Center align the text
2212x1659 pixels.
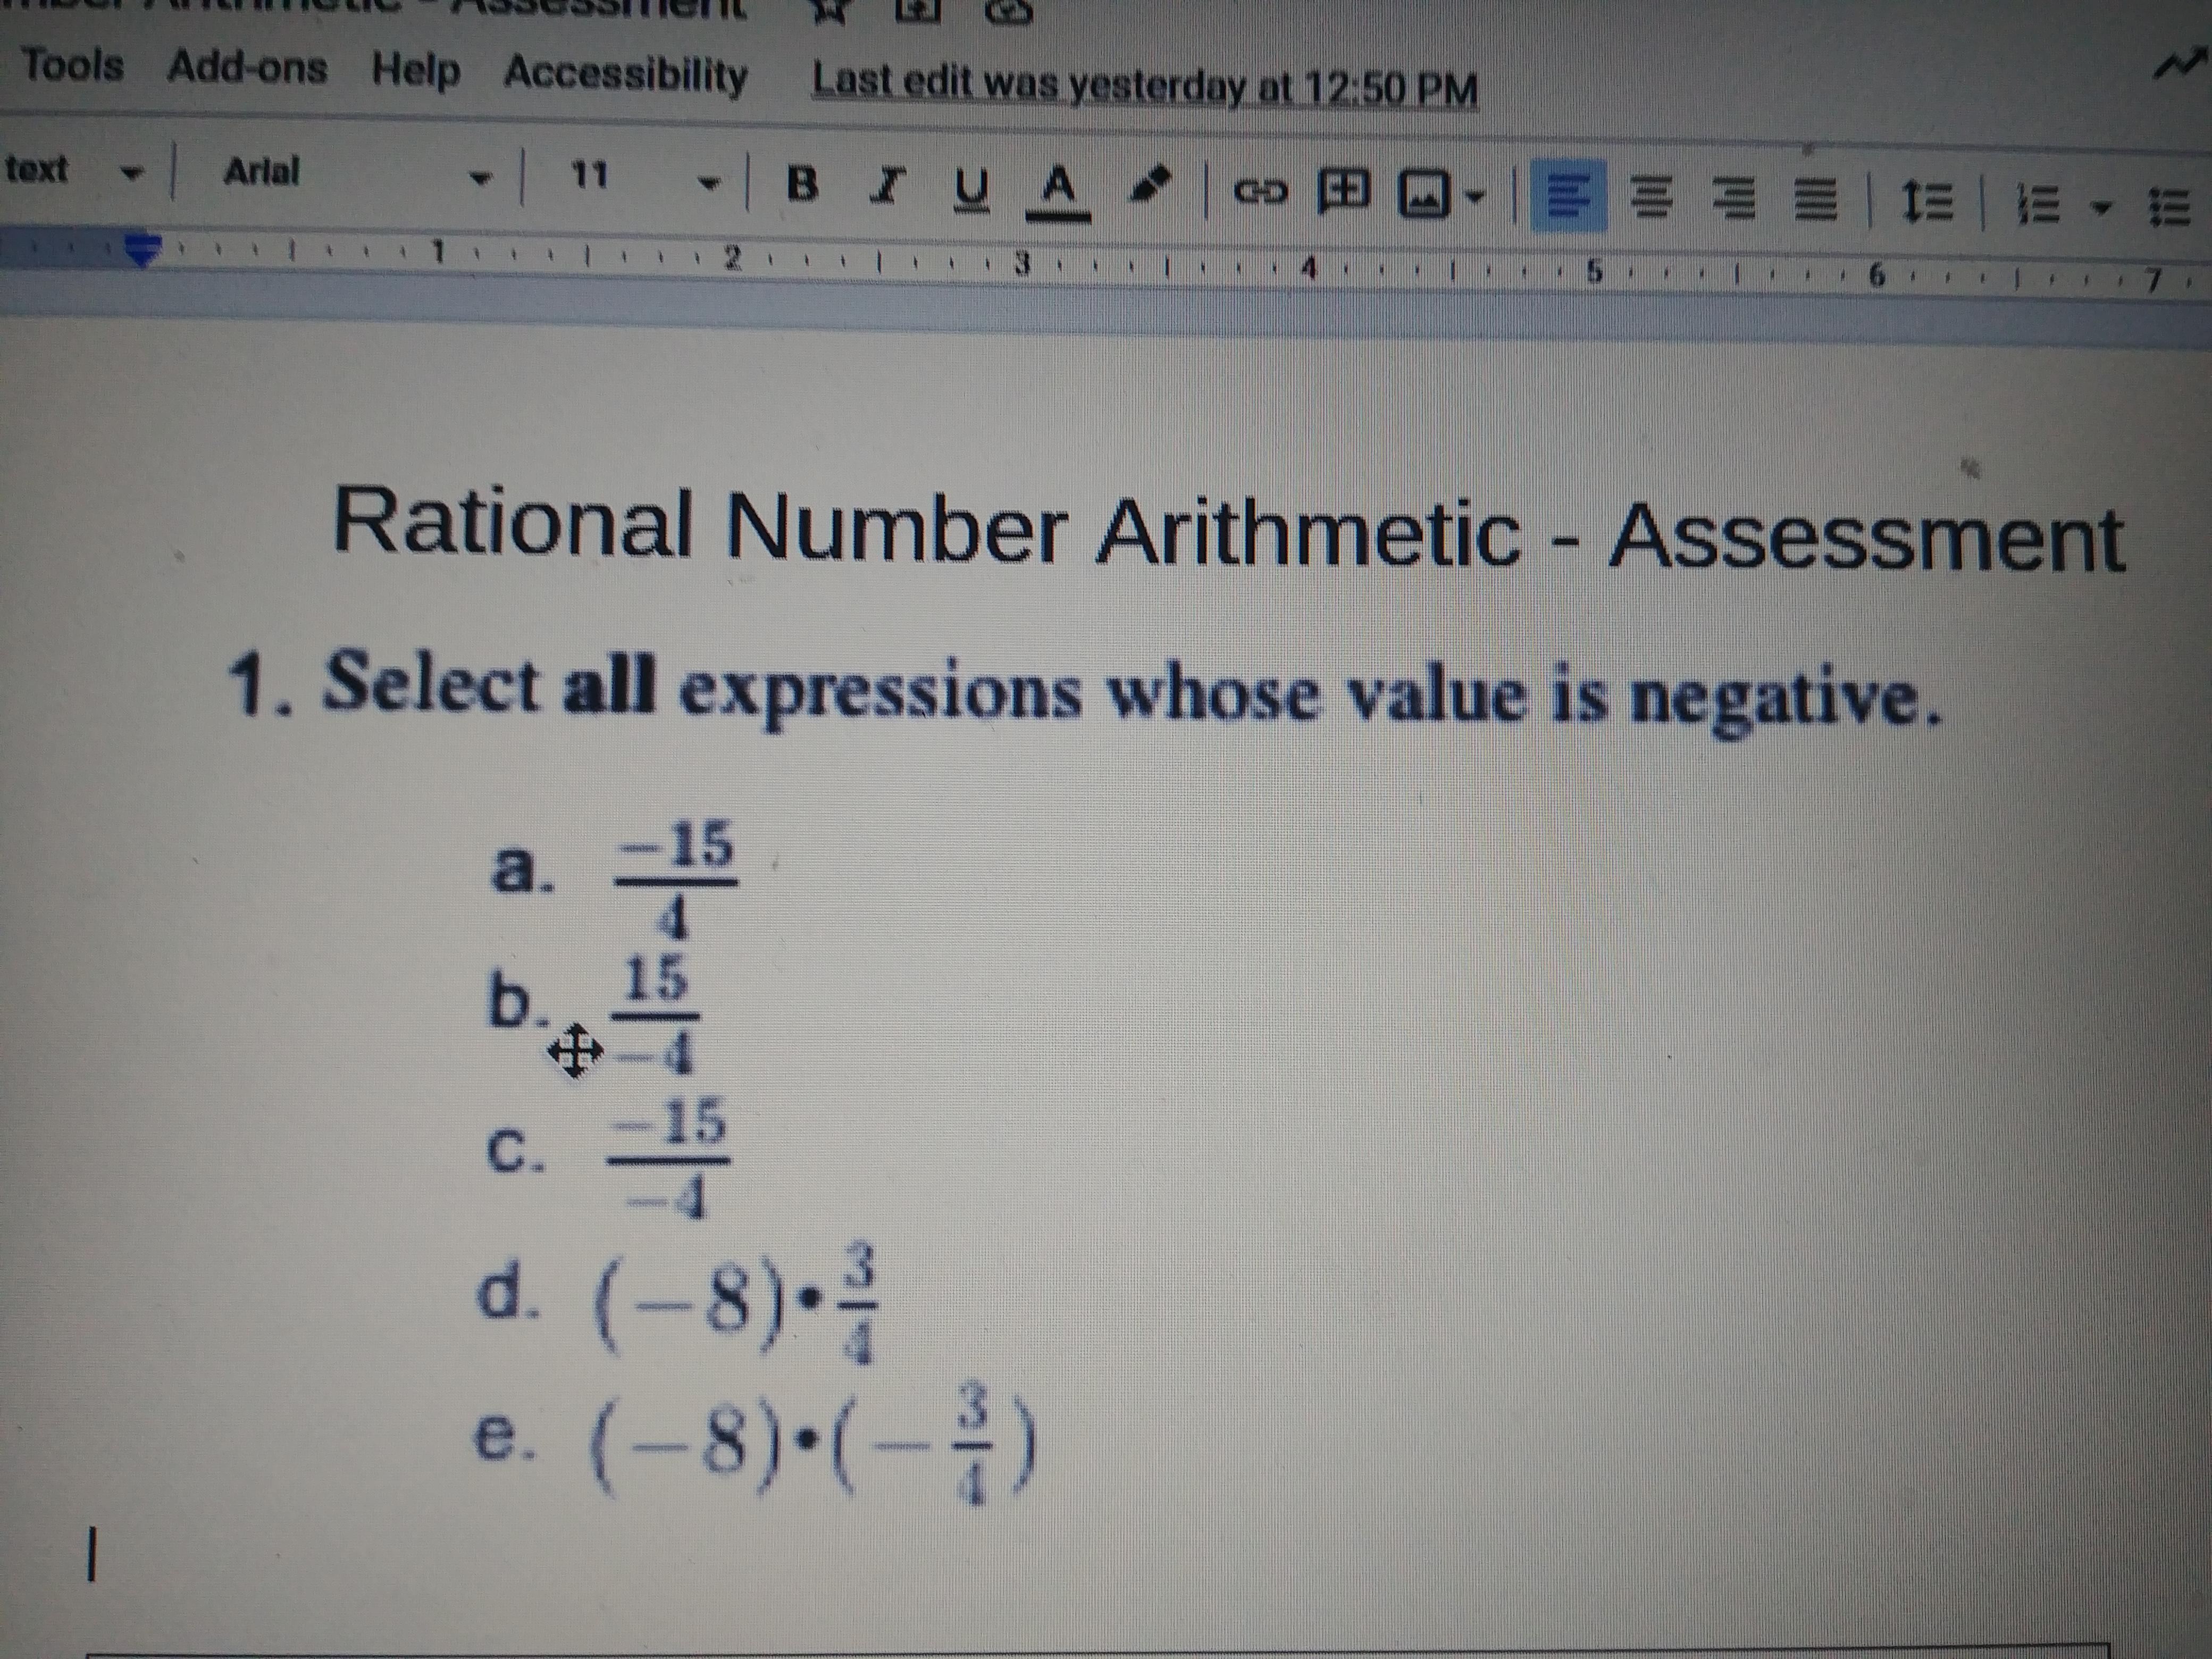click(1650, 197)
